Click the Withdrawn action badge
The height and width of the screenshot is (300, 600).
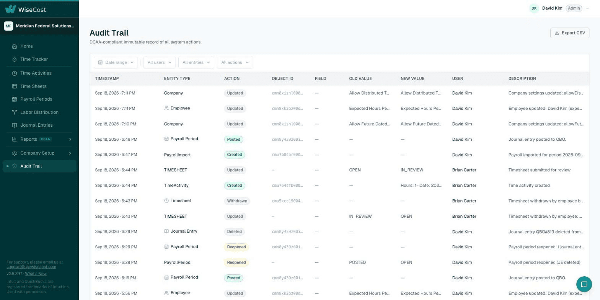[237, 201]
